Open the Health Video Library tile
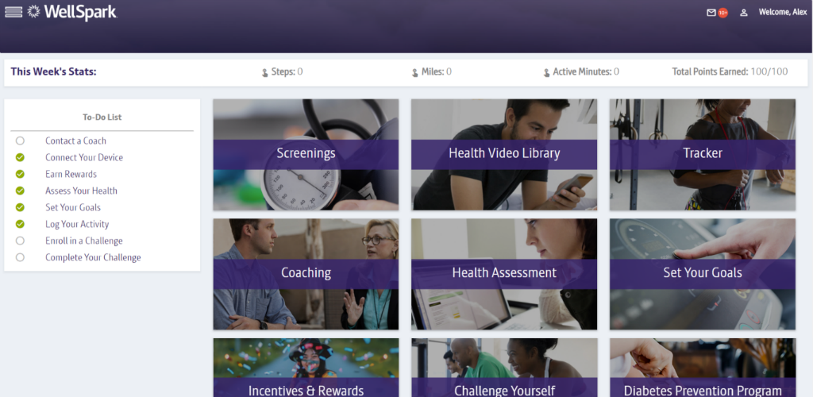813x397 pixels. (x=504, y=155)
